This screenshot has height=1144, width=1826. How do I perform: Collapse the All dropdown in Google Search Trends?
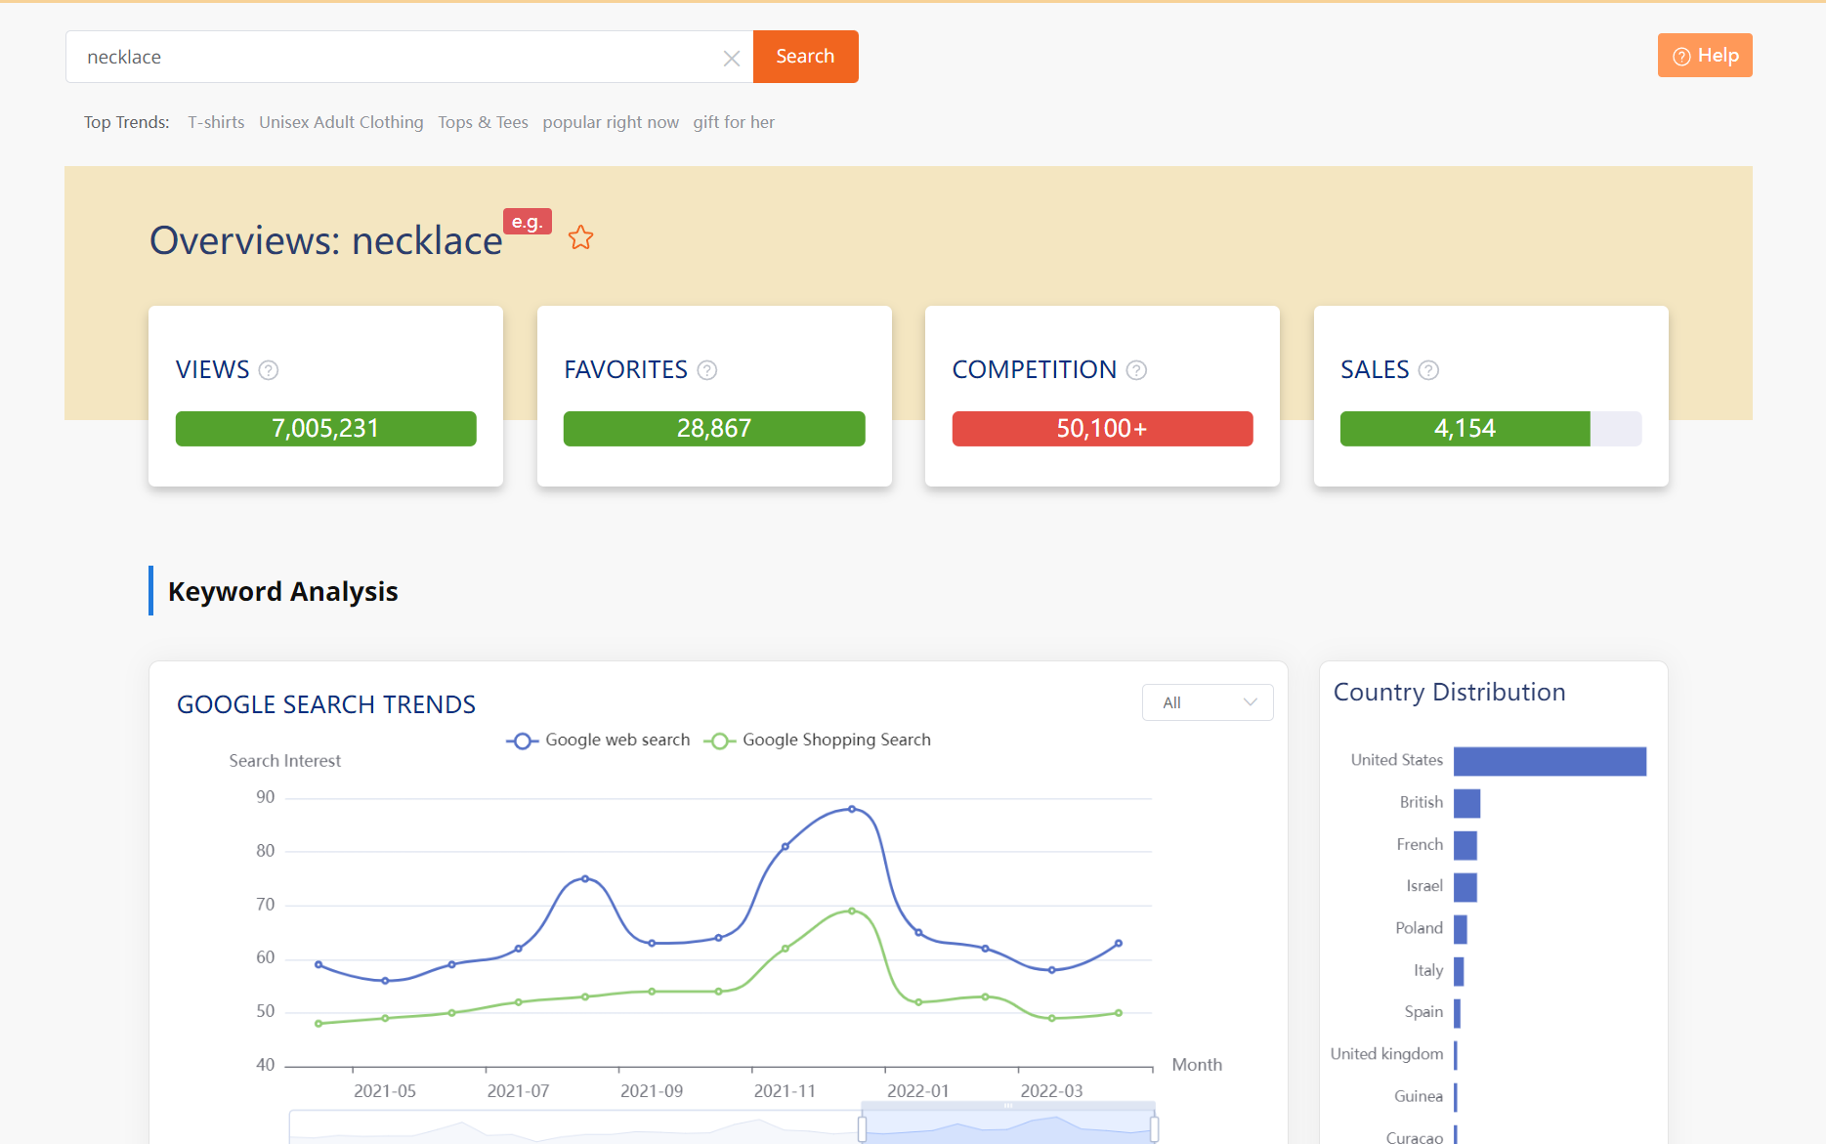tap(1208, 701)
